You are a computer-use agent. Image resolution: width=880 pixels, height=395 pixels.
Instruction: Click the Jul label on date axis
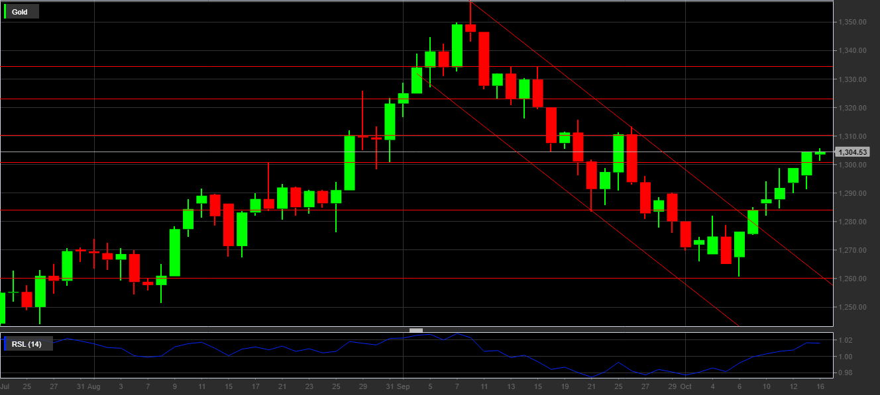[x=5, y=386]
